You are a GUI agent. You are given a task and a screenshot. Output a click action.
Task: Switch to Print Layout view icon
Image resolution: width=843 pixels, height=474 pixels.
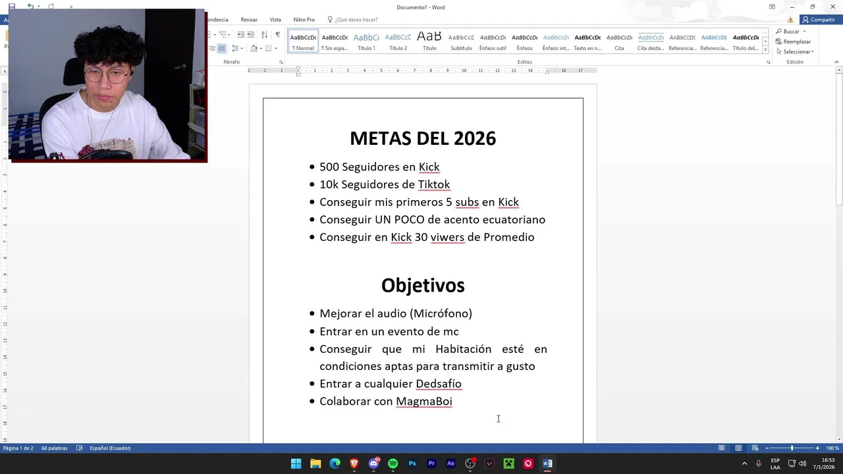tap(738, 448)
